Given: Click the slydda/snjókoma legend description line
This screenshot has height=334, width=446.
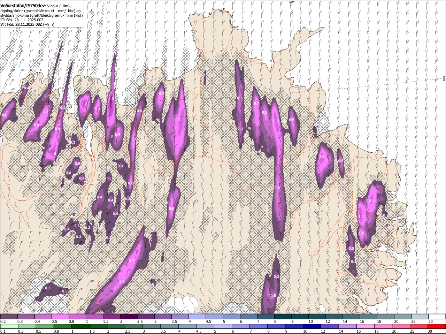Looking at the screenshot, I should pyautogui.click(x=41, y=15).
